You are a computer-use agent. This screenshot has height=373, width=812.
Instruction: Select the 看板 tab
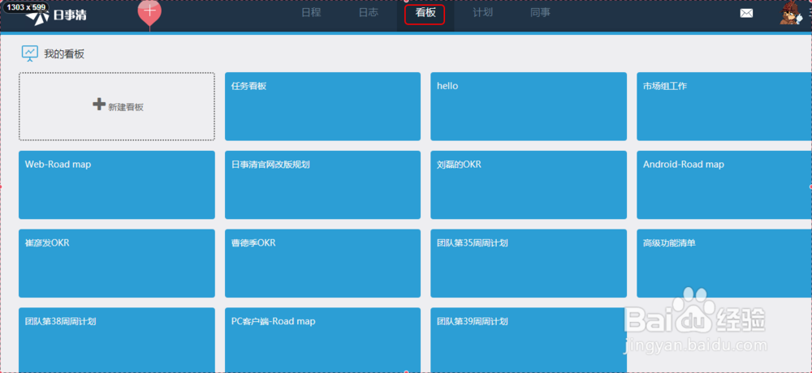(x=425, y=14)
